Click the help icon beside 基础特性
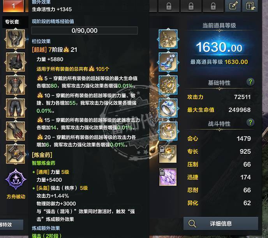 tap(250, 82)
